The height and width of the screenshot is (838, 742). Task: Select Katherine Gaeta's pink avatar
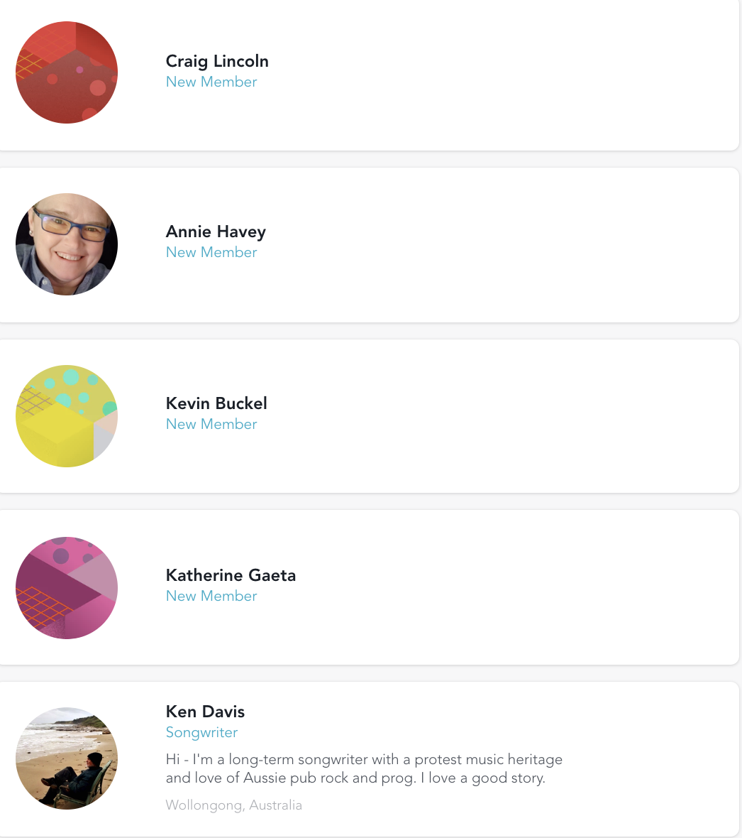point(67,588)
